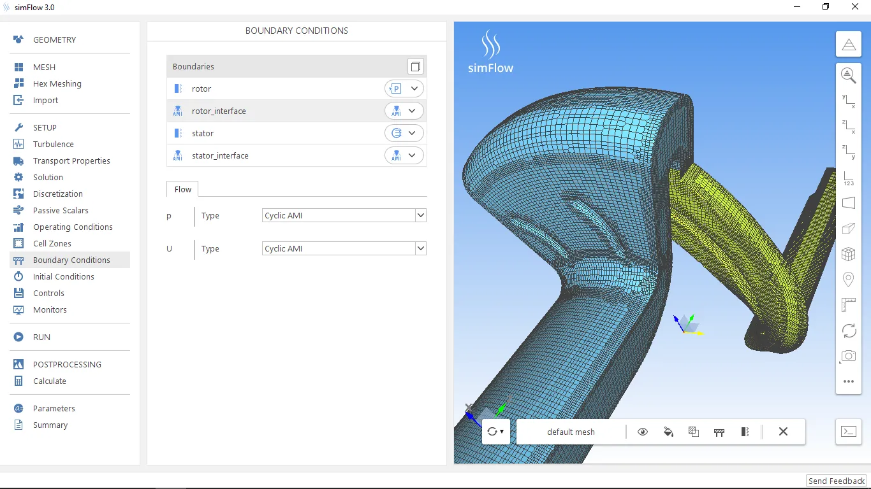Select the stator_interface boundary row
871x489 pixels.
[x=296, y=155]
